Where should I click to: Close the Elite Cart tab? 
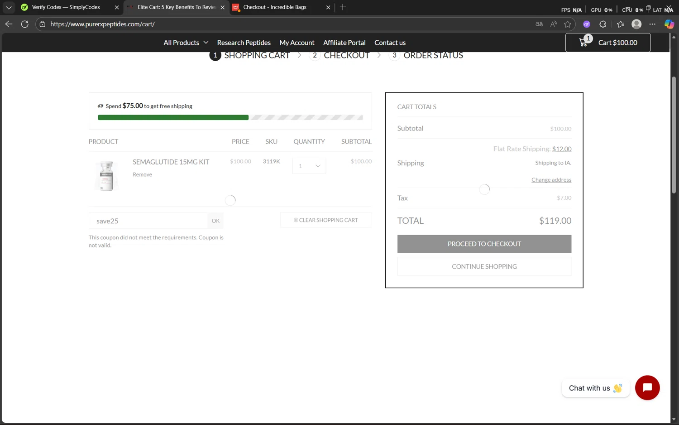(222, 7)
